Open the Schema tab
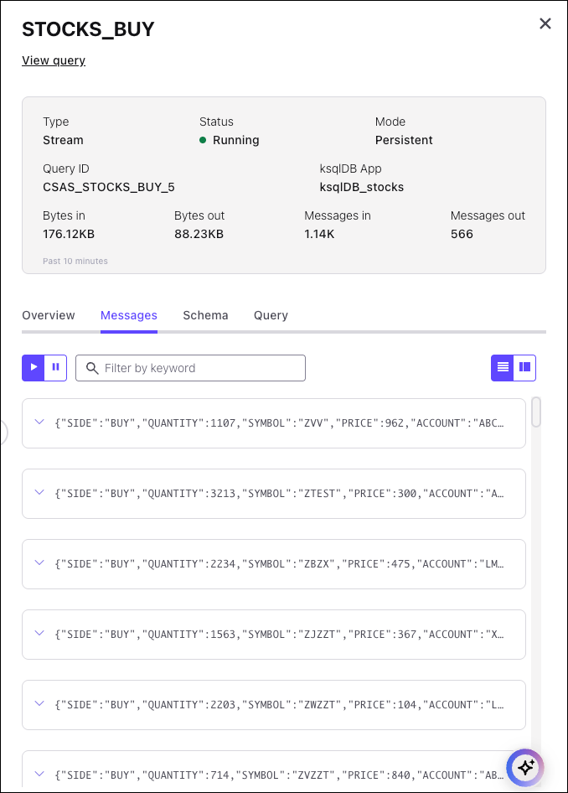568x793 pixels. 205,315
